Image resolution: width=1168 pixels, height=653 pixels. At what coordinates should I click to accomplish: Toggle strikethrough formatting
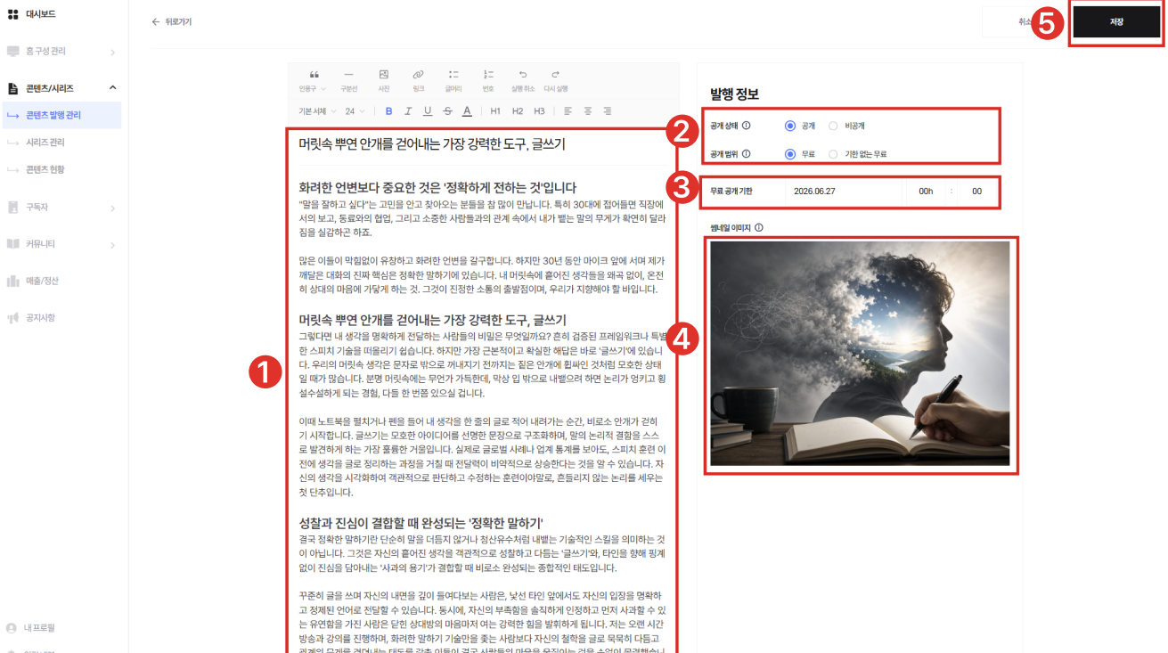coord(447,111)
